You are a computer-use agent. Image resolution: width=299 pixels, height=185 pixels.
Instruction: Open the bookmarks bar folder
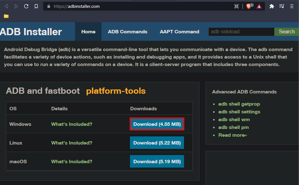point(6,16)
